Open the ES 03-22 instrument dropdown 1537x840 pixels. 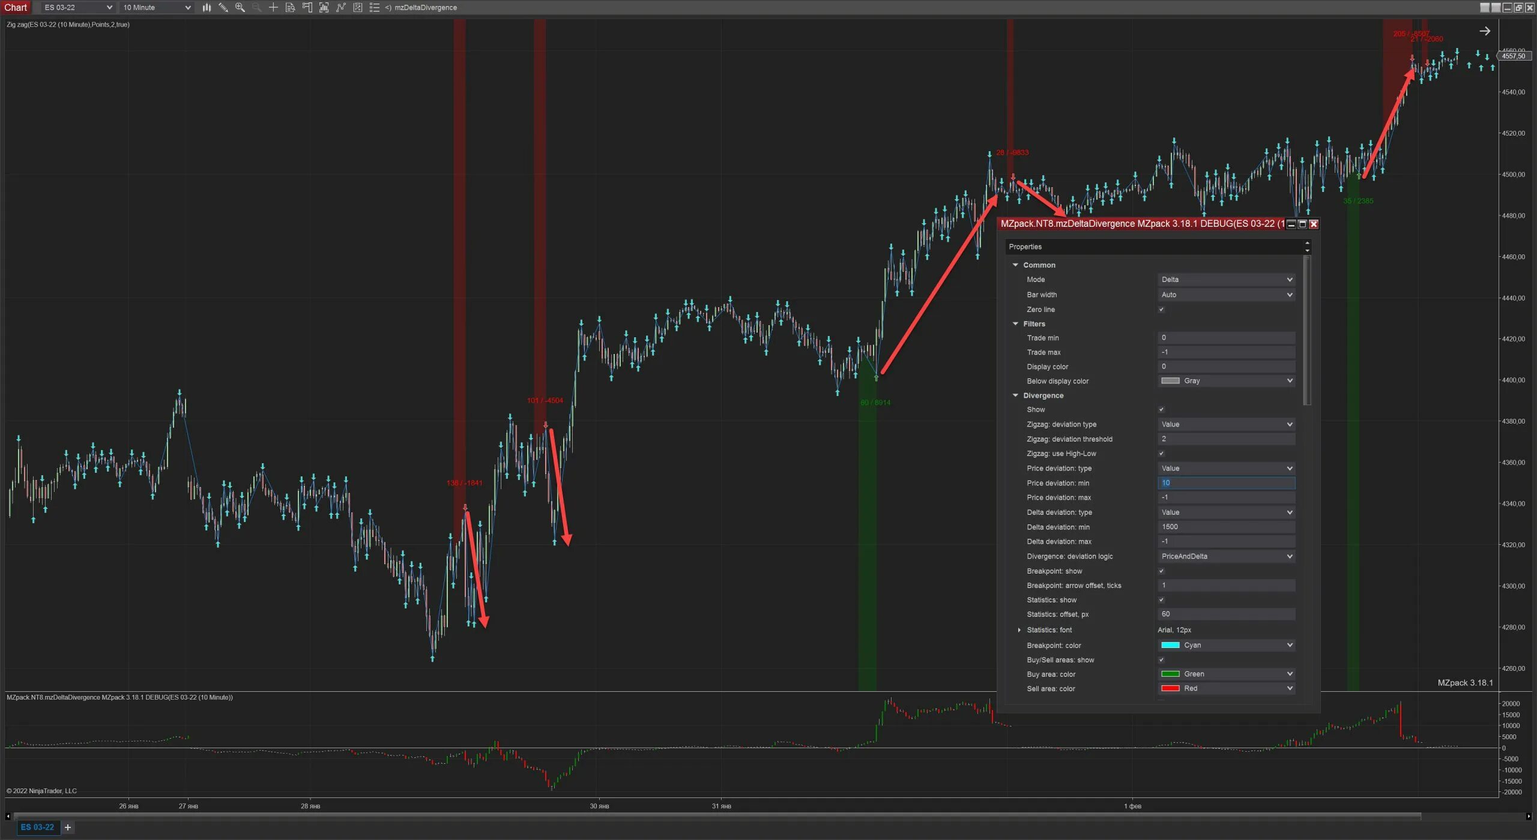click(78, 7)
